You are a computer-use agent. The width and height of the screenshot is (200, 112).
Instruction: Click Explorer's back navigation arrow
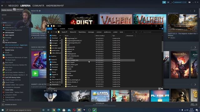pos(48,32)
